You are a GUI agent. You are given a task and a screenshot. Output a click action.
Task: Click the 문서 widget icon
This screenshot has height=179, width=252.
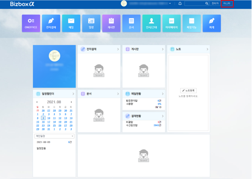pos(83,94)
